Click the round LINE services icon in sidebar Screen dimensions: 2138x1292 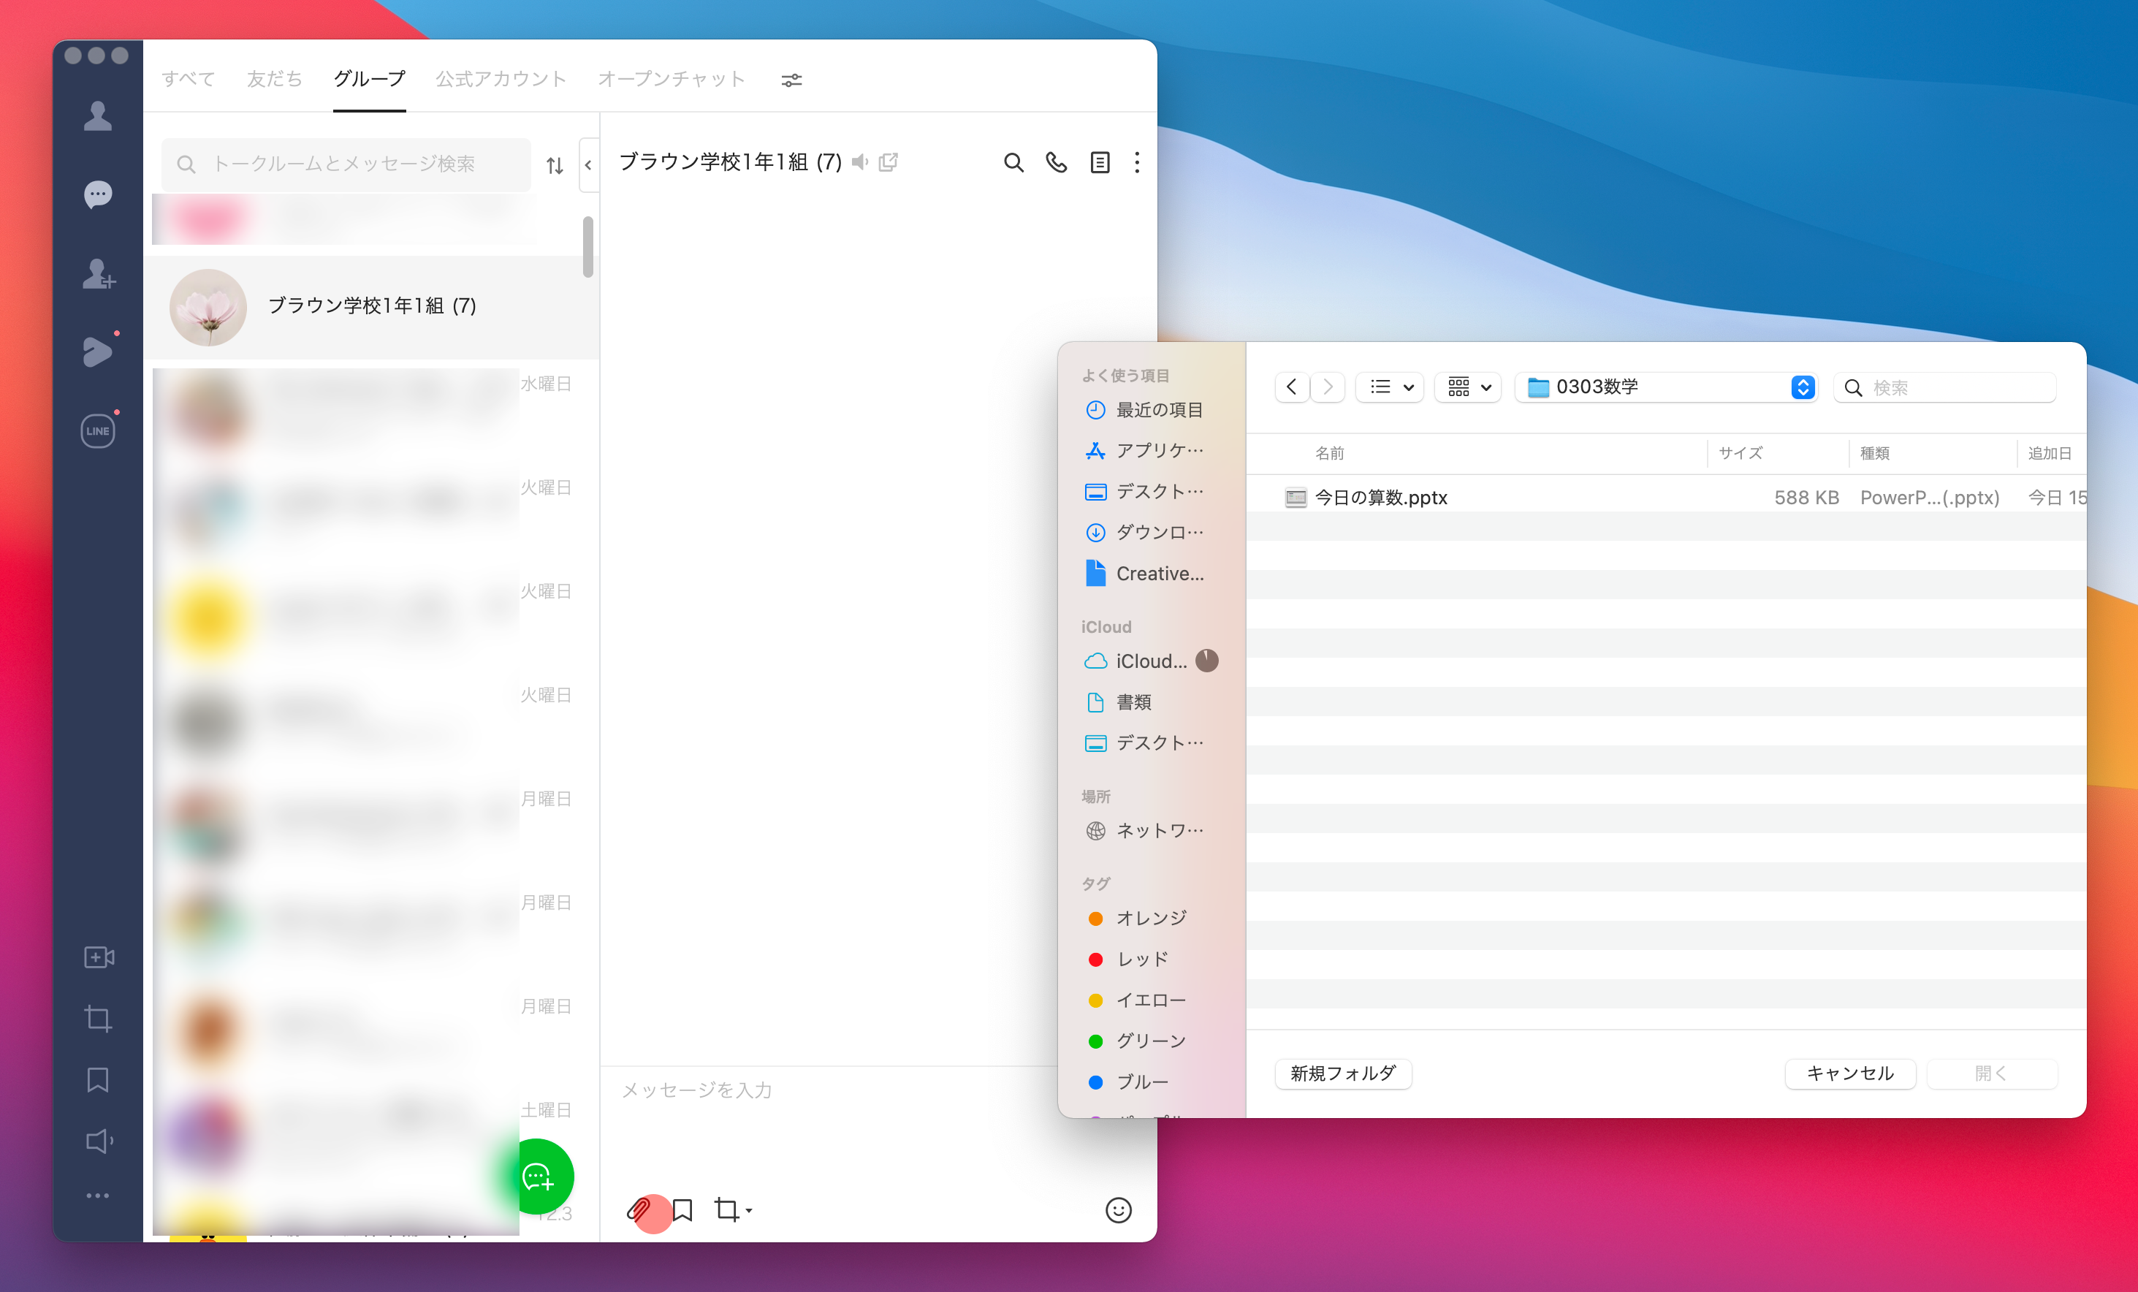pyautogui.click(x=98, y=430)
